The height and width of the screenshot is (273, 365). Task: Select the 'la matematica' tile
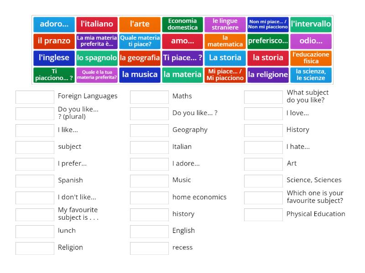(x=225, y=41)
